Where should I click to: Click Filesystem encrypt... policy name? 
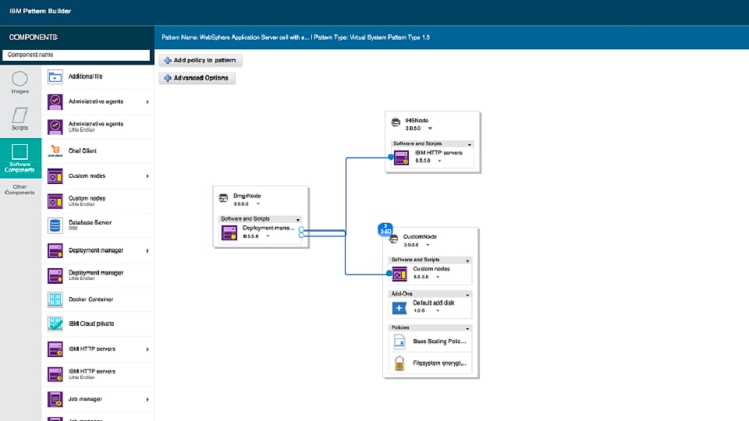point(439,363)
